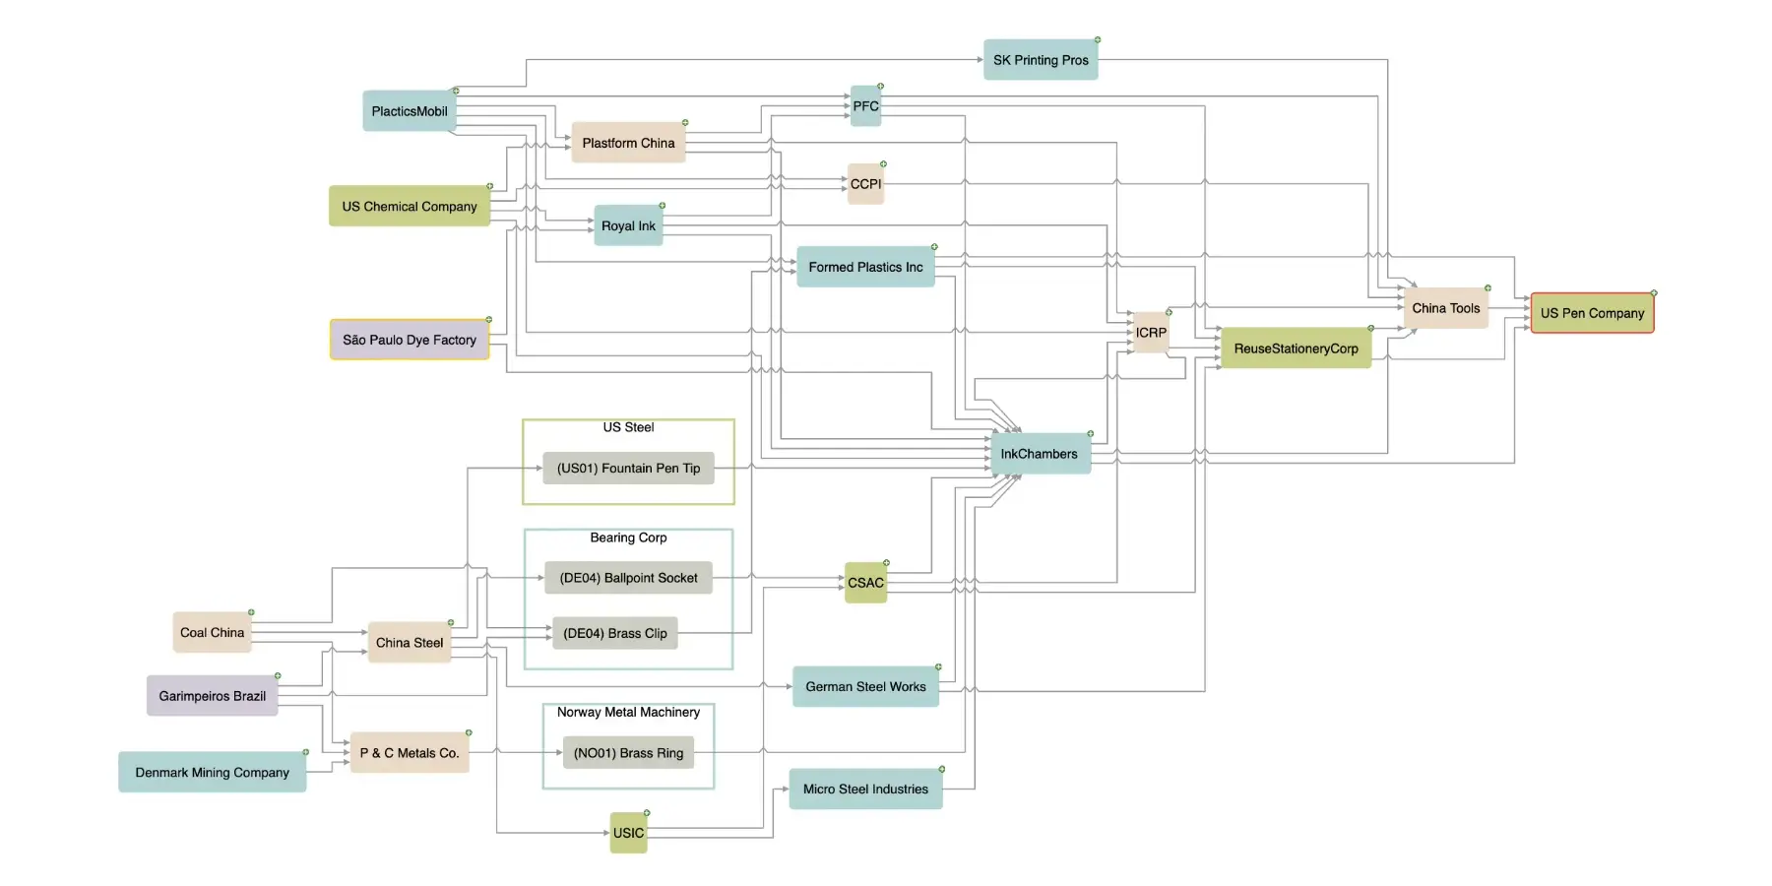This screenshot has height=886, width=1772.
Task: Click plus icon on Micro Steel Industries
Action: (942, 770)
